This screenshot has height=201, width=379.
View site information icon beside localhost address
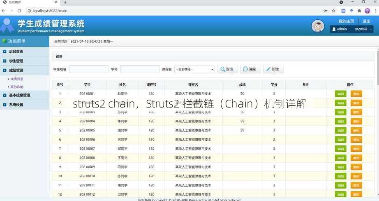tap(29, 11)
